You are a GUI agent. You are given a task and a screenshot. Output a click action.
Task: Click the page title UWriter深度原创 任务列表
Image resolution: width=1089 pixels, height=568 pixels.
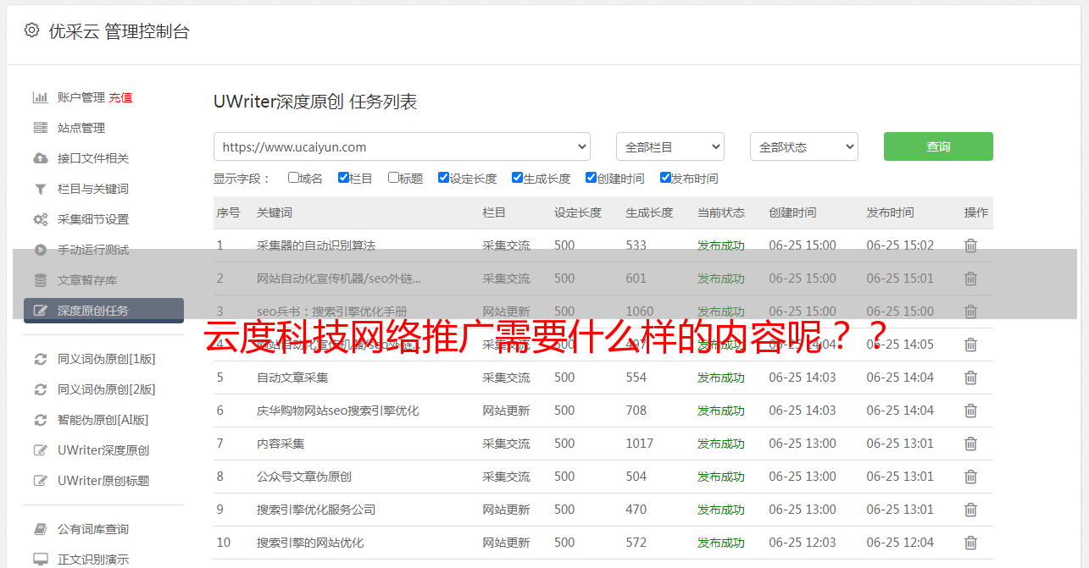click(x=315, y=102)
